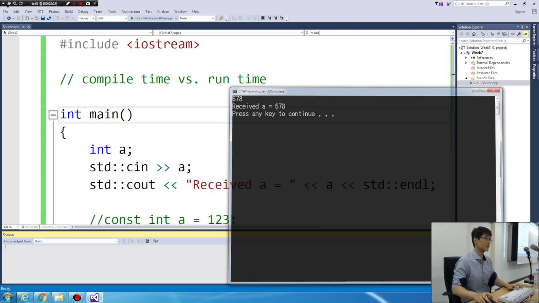
Task: Collapse the main() function code block
Action: [53, 114]
